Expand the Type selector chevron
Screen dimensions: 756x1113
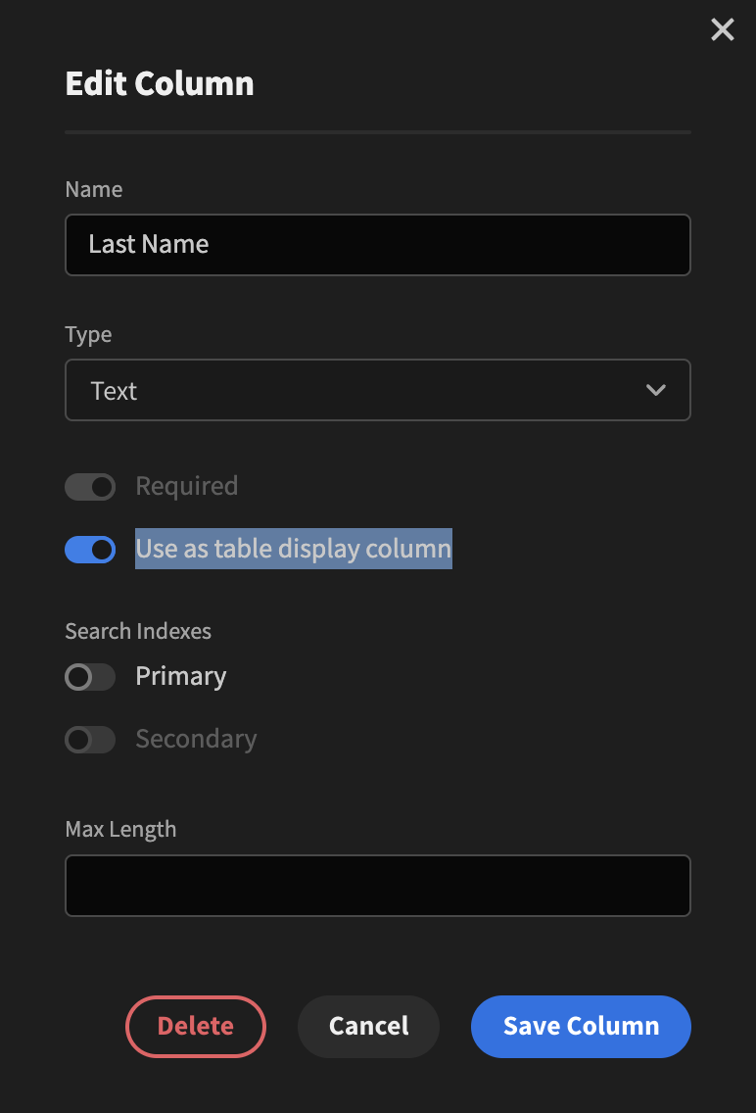click(x=655, y=389)
